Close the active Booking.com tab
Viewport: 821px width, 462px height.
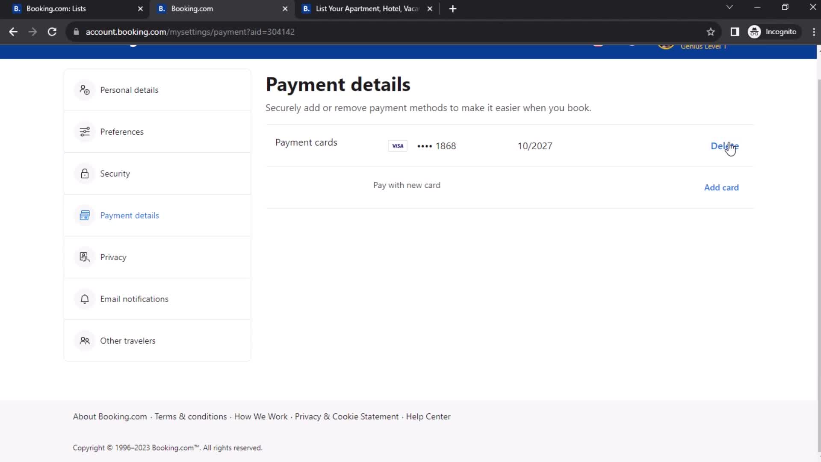(x=285, y=9)
